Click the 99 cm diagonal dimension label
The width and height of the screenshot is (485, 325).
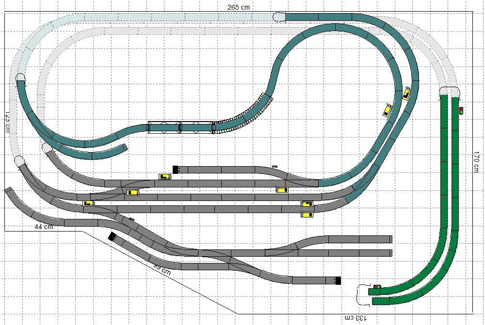[x=162, y=269]
